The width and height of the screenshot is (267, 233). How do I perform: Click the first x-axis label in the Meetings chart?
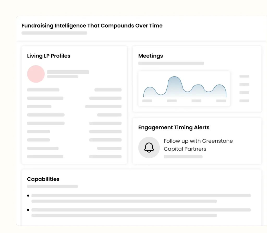(147, 101)
